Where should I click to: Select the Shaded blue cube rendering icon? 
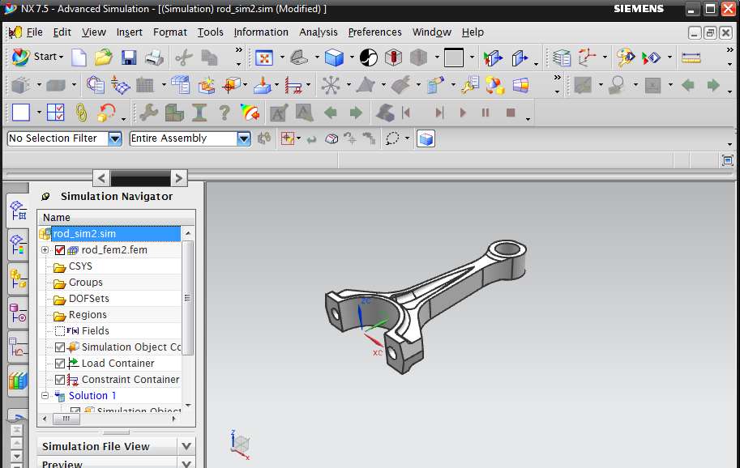[x=334, y=58]
